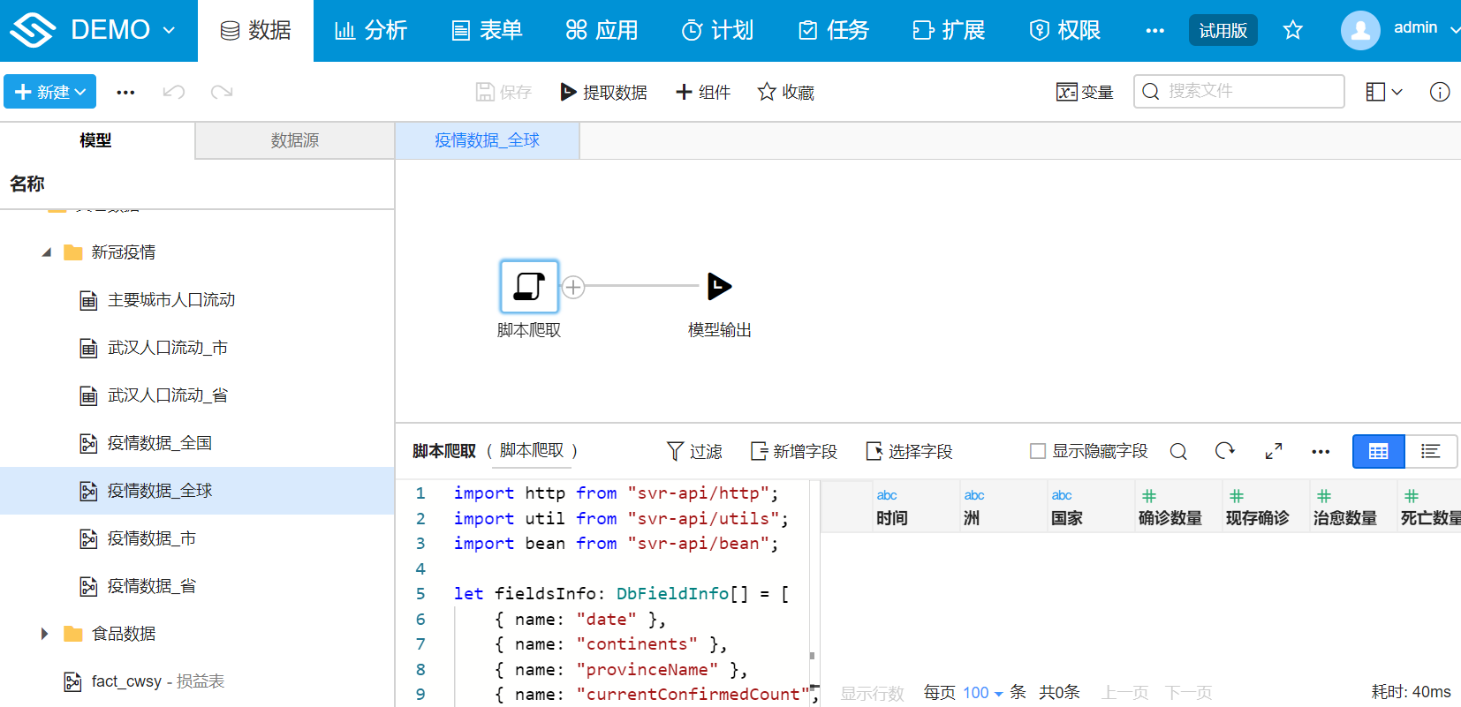Open the 新建 dropdown button
This screenshot has height=707, width=1461.
[50, 92]
